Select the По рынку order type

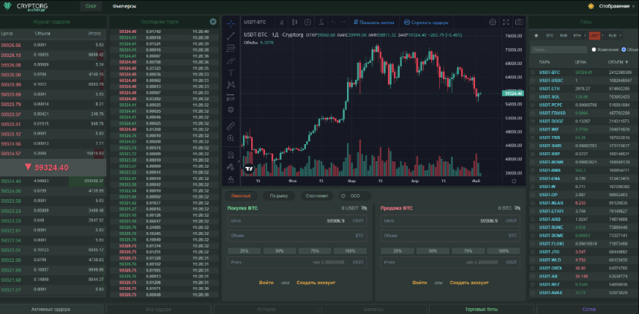pyautogui.click(x=279, y=196)
